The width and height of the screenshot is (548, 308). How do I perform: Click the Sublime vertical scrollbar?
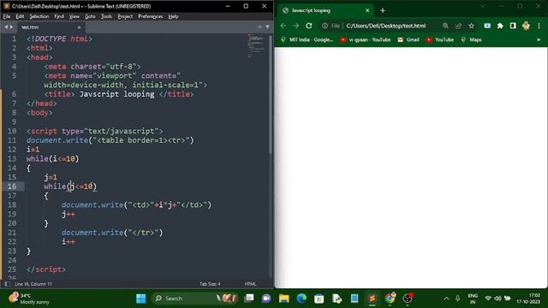point(271,94)
